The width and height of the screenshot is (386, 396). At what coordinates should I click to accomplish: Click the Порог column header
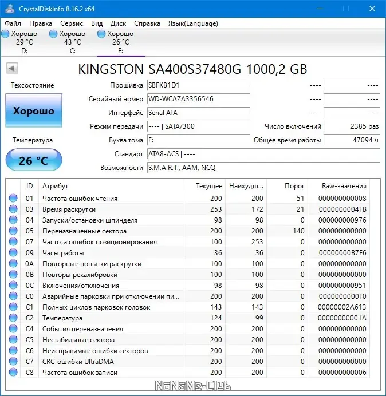[x=287, y=186]
